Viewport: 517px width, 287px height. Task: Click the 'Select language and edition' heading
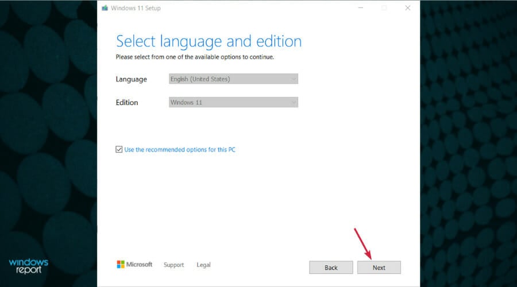[209, 41]
